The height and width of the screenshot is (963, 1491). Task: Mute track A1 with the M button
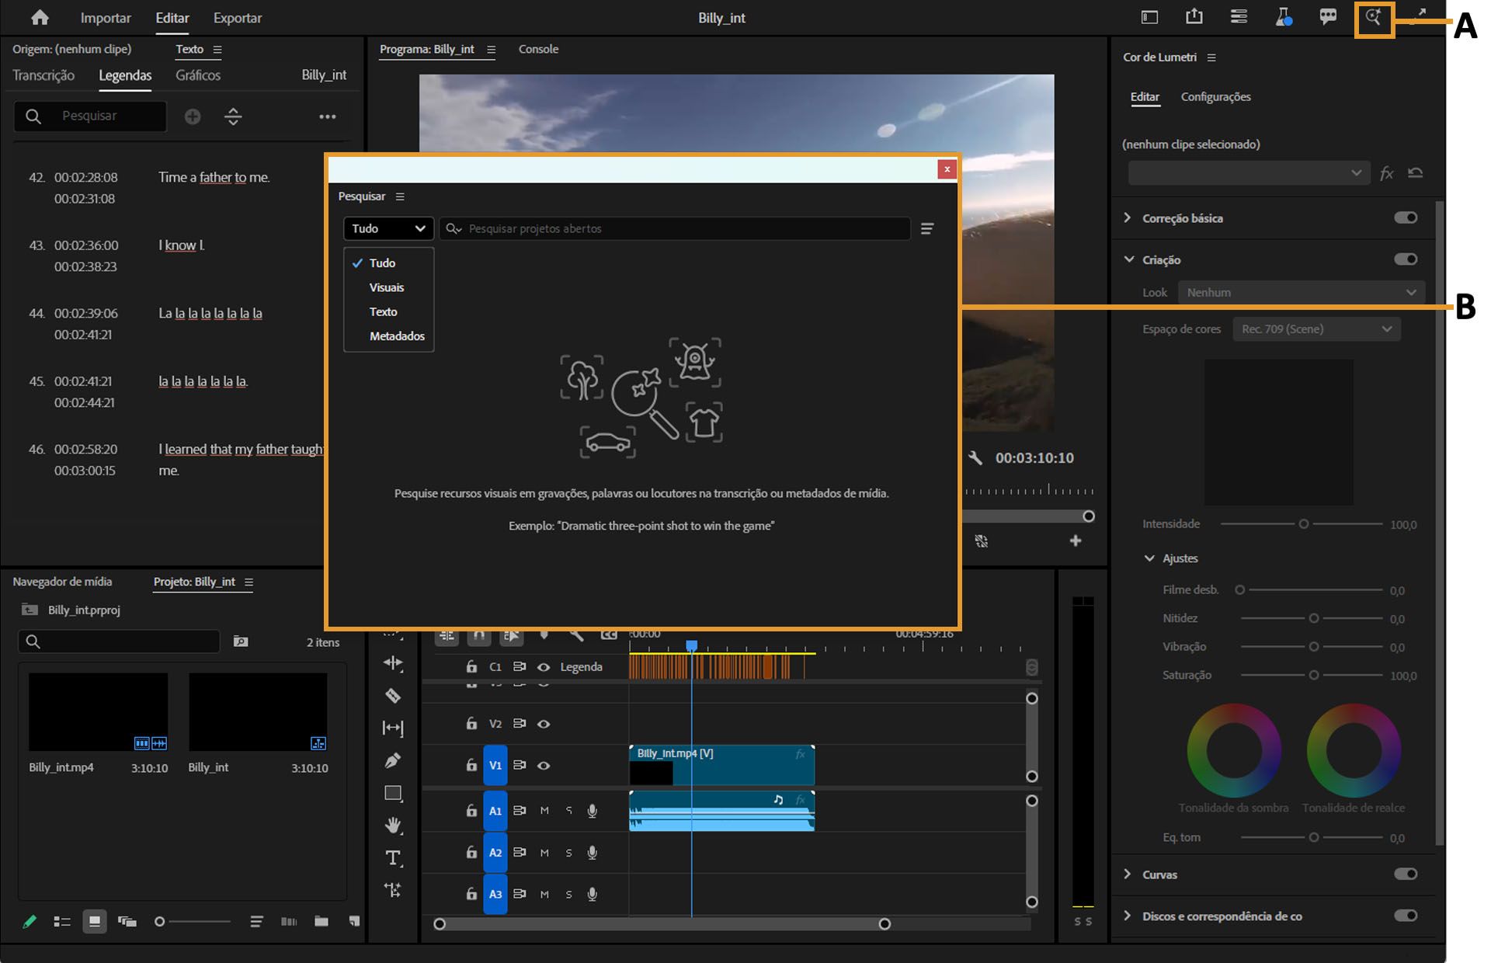point(544,810)
